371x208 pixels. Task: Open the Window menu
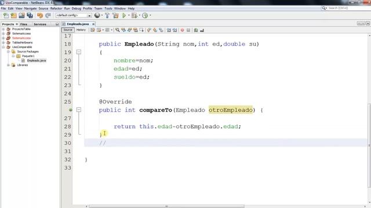[x=120, y=9]
